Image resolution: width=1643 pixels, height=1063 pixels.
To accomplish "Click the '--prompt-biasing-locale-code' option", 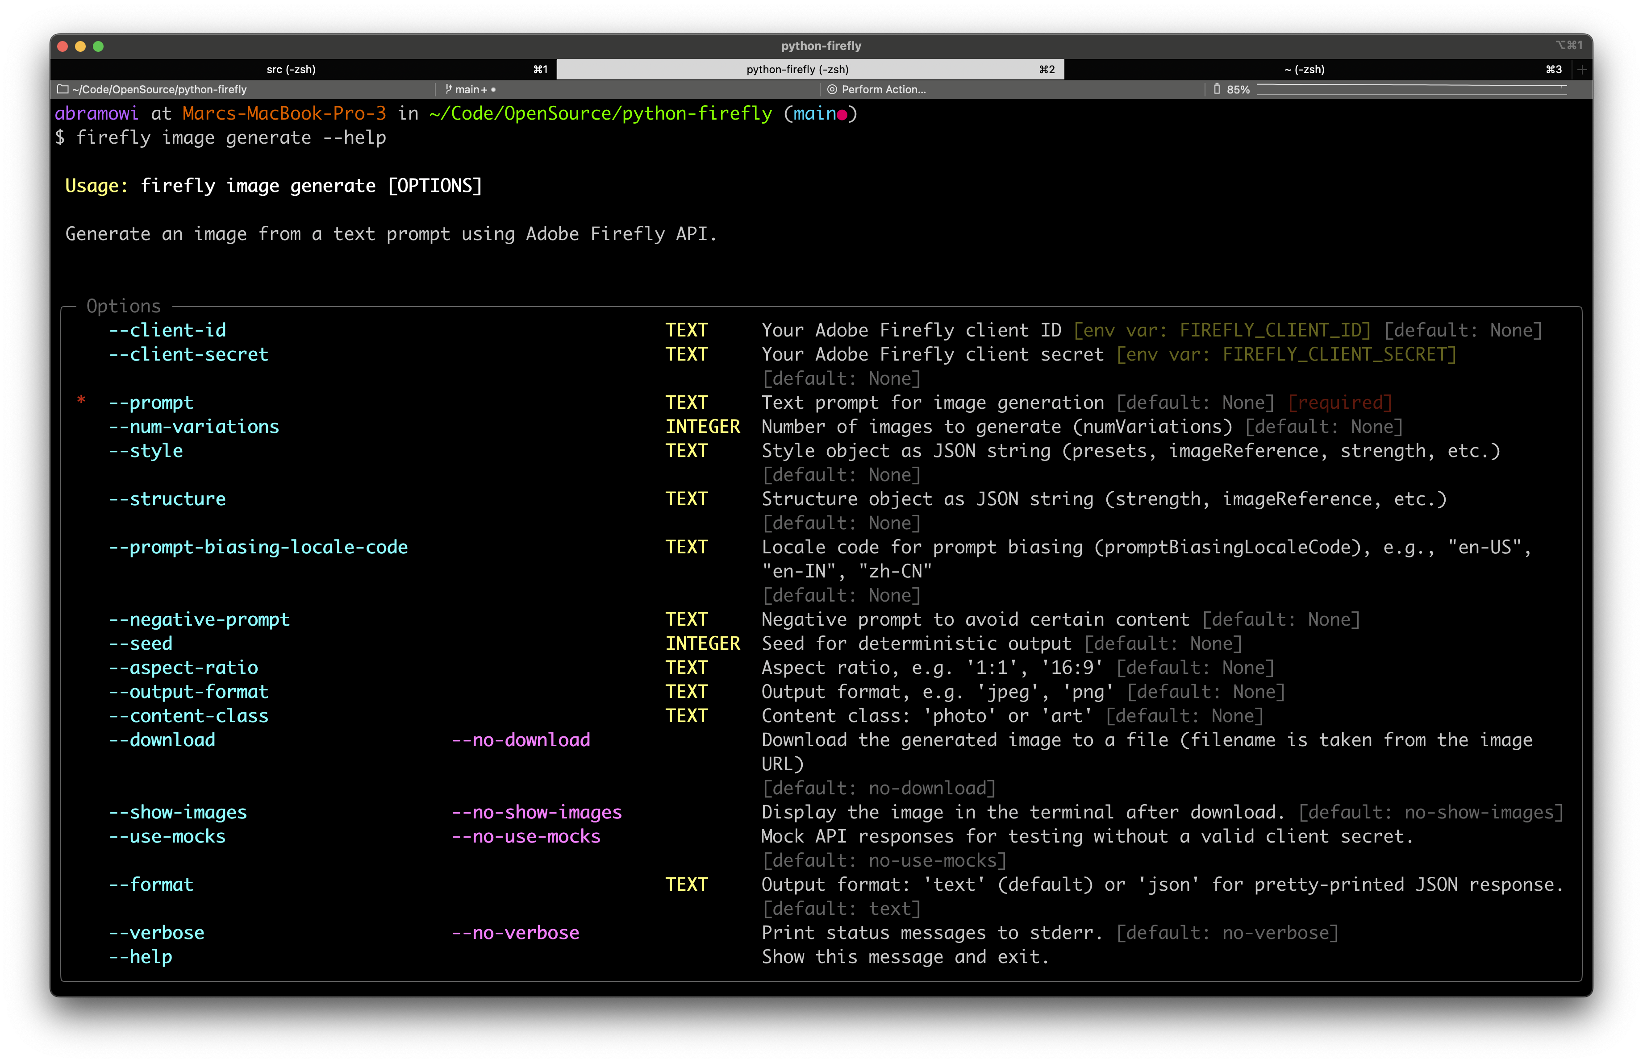I will pyautogui.click(x=258, y=548).
